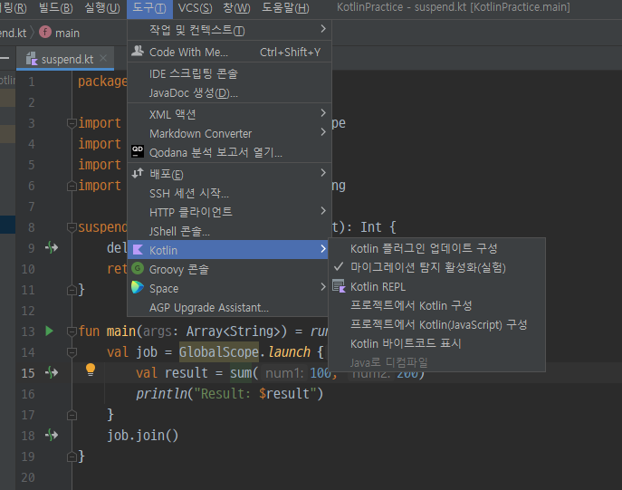Click suspend call gutter icon on line 18

click(52, 436)
